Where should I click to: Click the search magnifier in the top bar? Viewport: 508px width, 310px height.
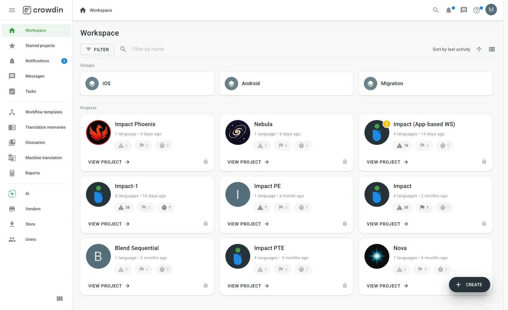(435, 10)
